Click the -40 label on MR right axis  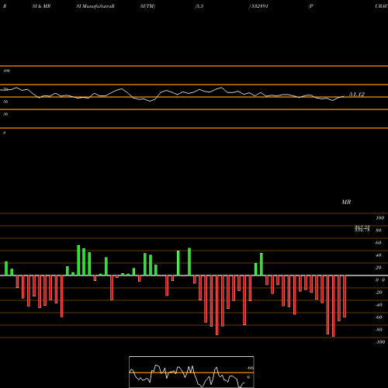379,305
